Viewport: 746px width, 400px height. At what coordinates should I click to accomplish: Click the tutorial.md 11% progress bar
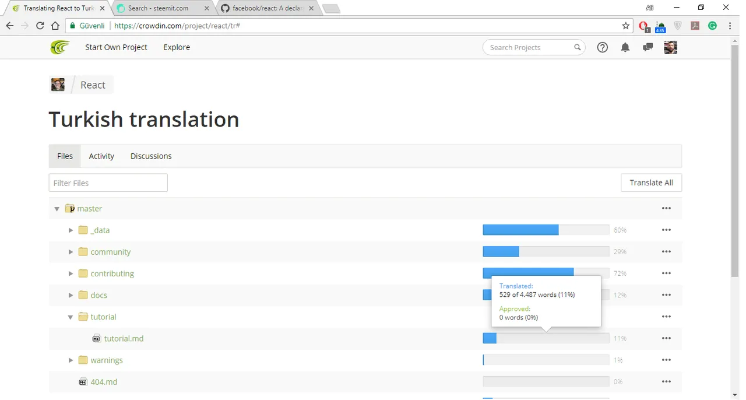[x=546, y=338]
